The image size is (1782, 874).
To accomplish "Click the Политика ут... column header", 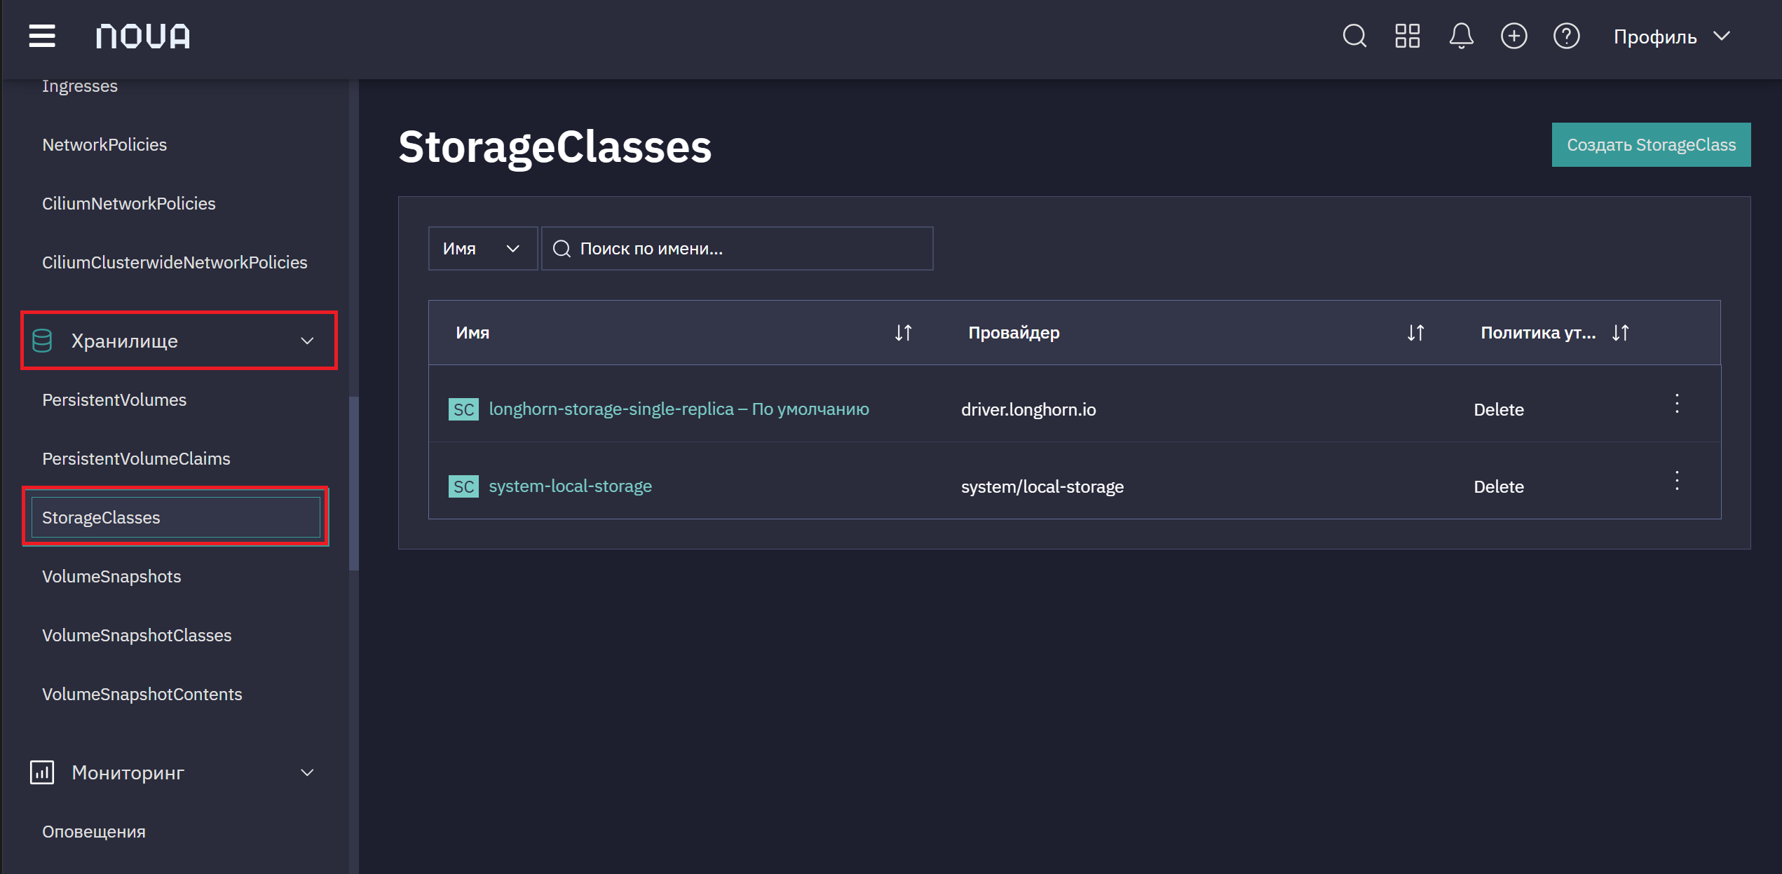I will click(1538, 332).
